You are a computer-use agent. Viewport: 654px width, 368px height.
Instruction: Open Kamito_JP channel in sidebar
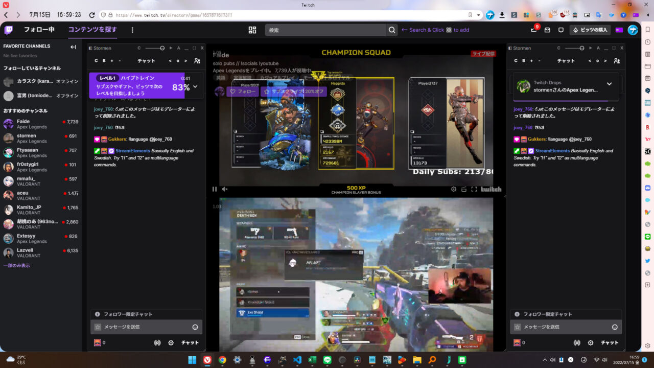[x=41, y=210]
